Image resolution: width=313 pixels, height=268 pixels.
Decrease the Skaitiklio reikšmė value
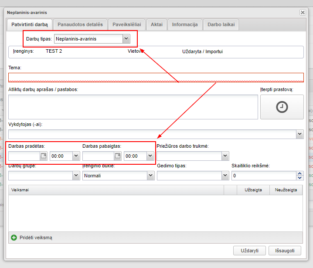(x=299, y=178)
